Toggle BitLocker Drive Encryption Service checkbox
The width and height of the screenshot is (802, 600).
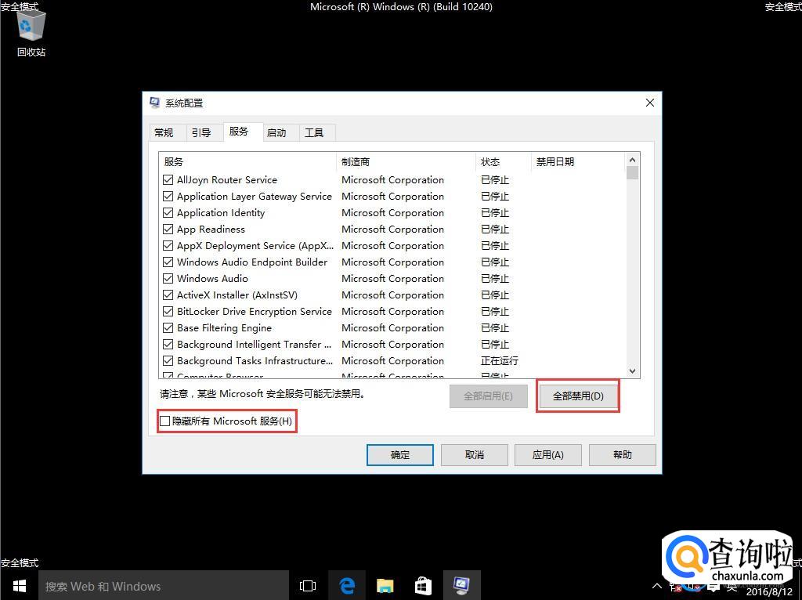(168, 312)
